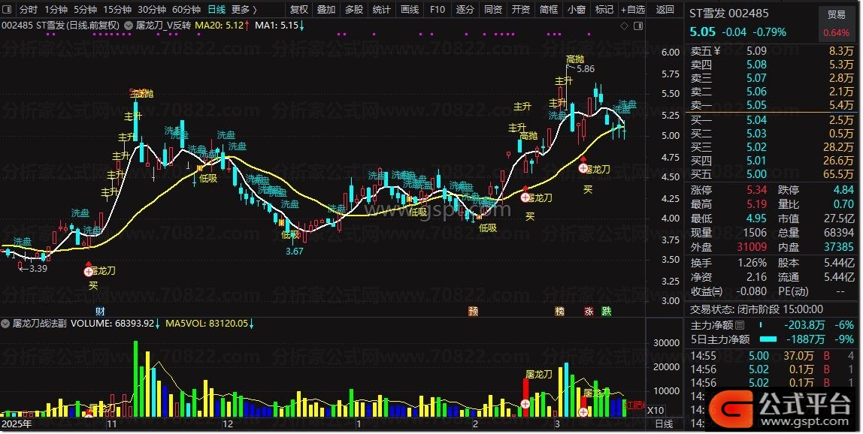
Task: Select the 分时 intraday tab
Action: pyautogui.click(x=27, y=10)
